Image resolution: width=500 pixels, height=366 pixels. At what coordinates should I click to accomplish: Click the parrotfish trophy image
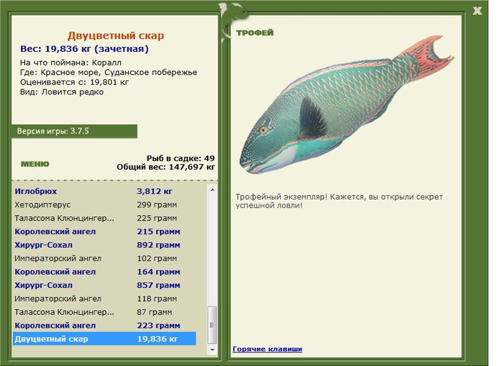tap(347, 104)
